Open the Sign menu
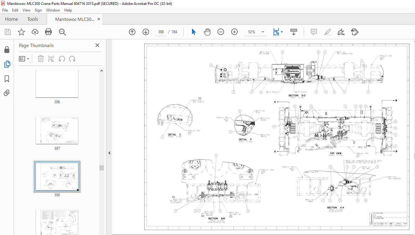Viewport: 415px width, 235px height. coord(38,10)
